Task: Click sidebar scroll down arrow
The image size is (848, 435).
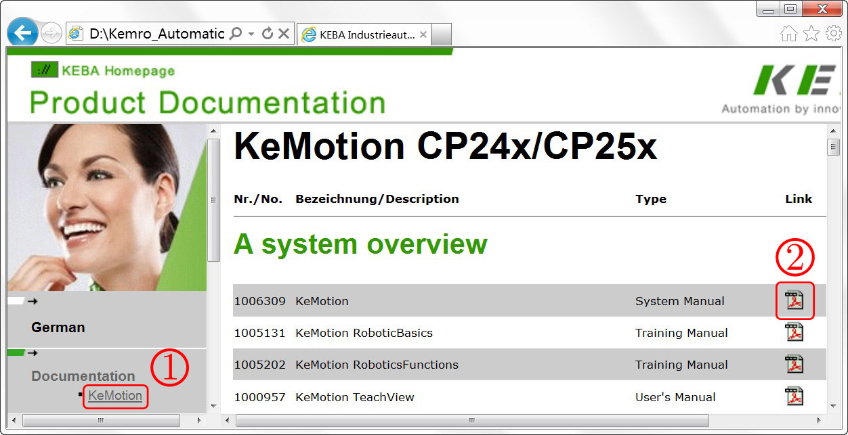Action: tap(214, 406)
